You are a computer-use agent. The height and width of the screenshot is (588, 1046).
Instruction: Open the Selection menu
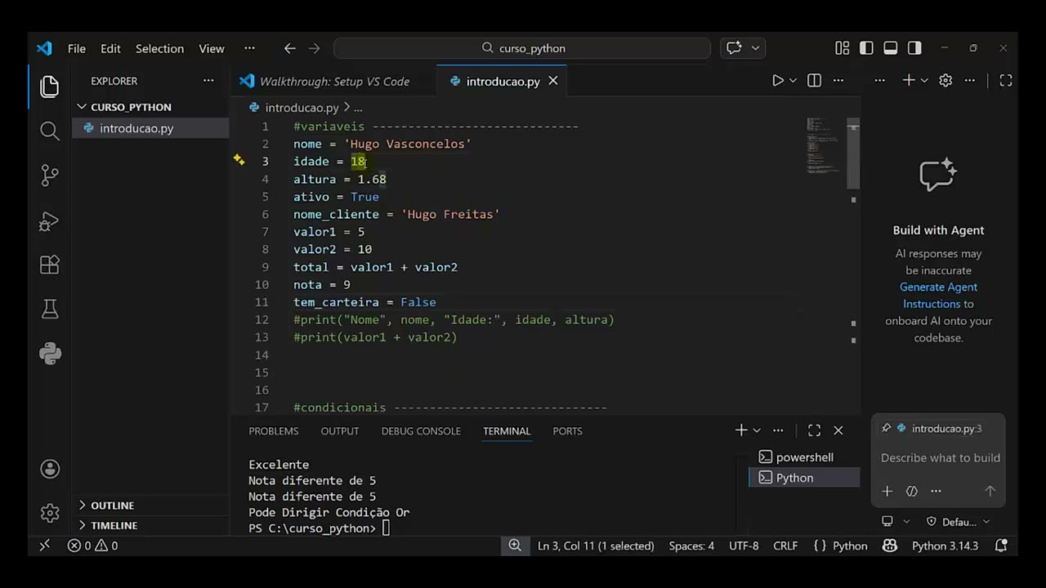tap(159, 48)
